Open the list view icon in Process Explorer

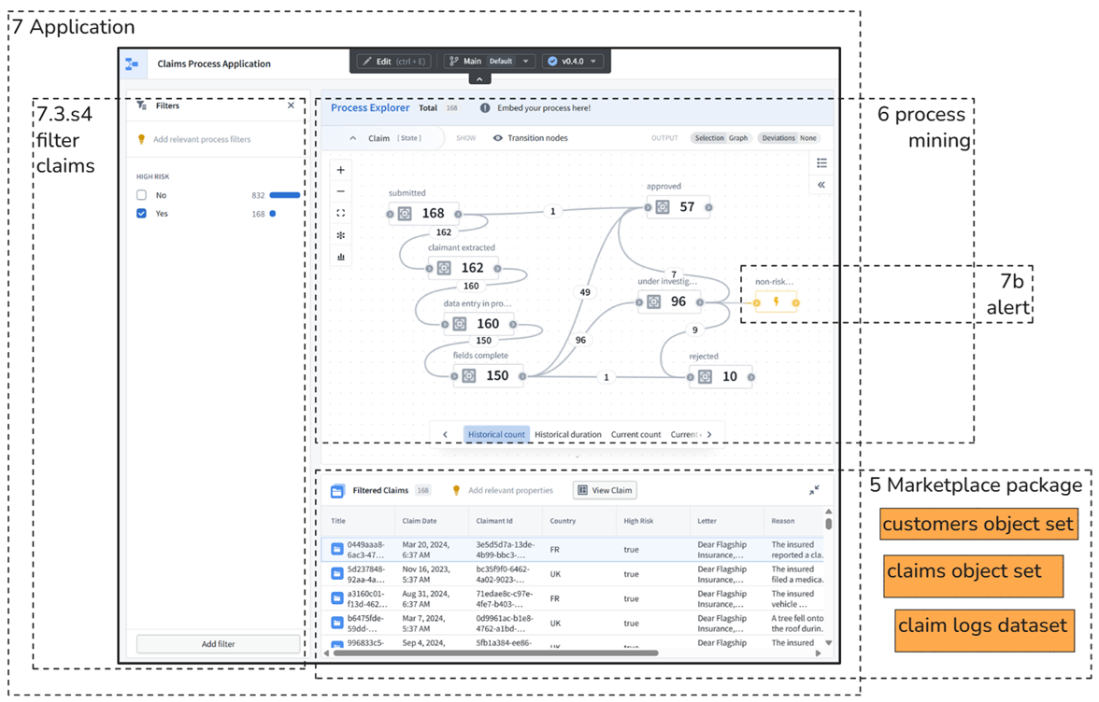pos(821,163)
